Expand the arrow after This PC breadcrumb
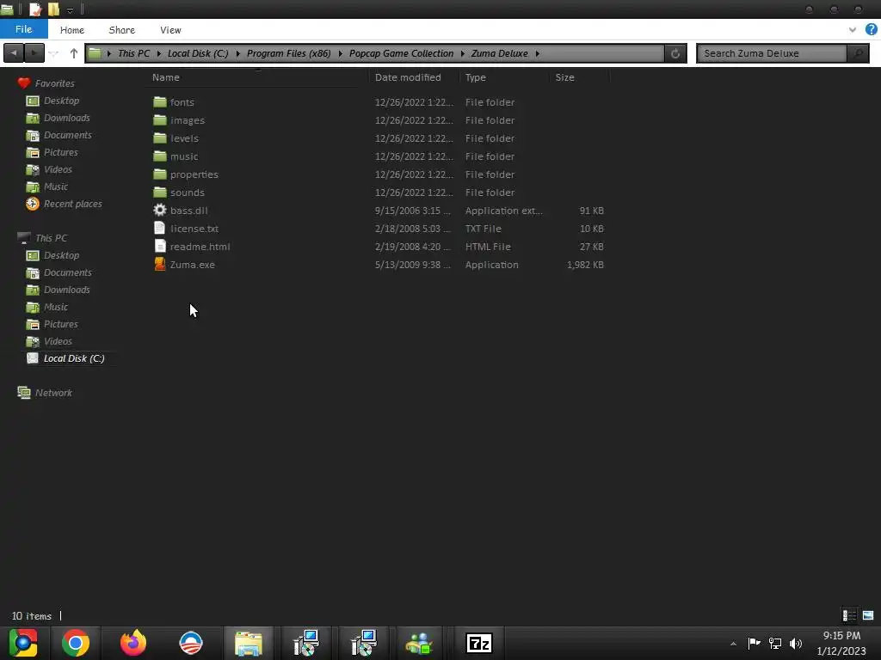The width and height of the screenshot is (881, 660). (x=159, y=53)
